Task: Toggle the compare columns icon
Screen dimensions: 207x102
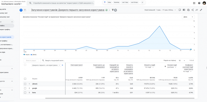Action: [x=184, y=10]
